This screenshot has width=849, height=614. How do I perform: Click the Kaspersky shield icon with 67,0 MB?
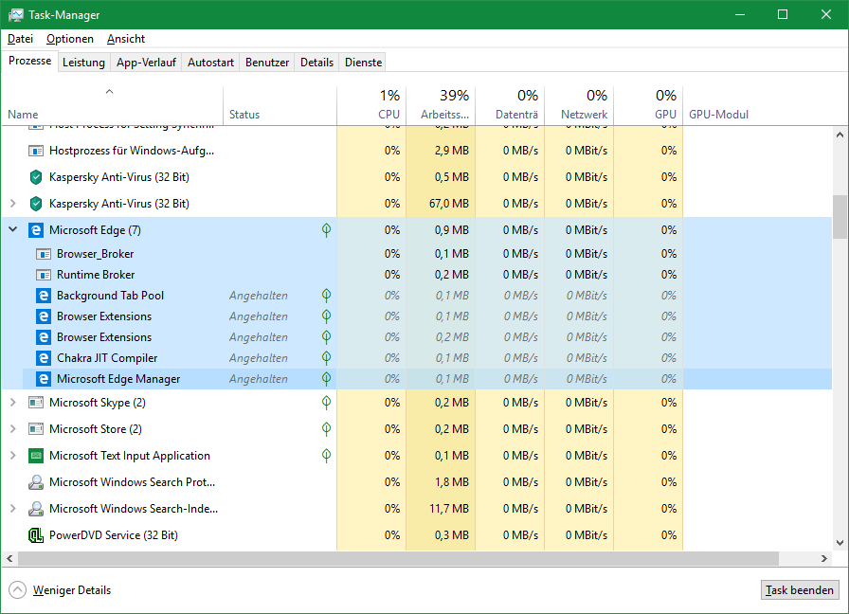coord(36,204)
